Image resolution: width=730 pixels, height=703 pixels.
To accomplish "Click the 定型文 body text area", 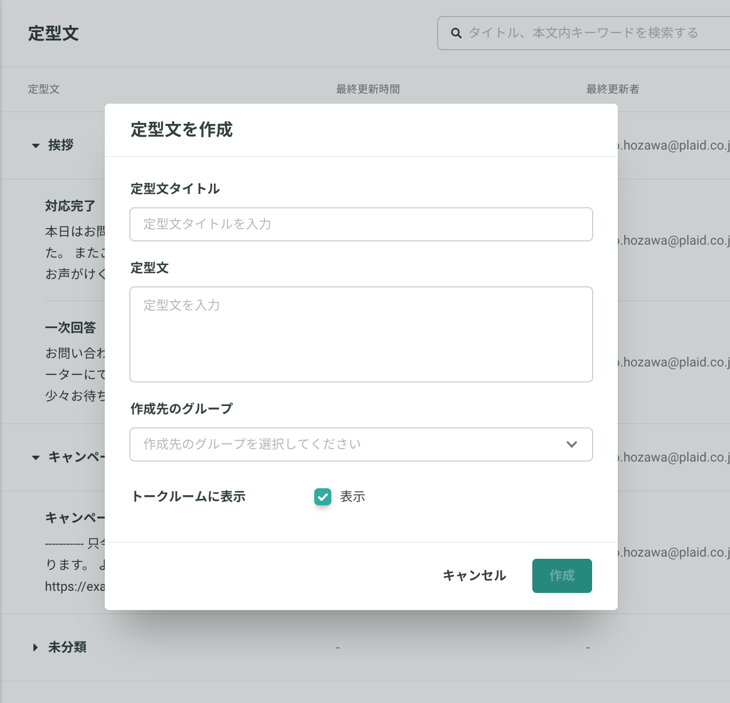I will pos(361,334).
